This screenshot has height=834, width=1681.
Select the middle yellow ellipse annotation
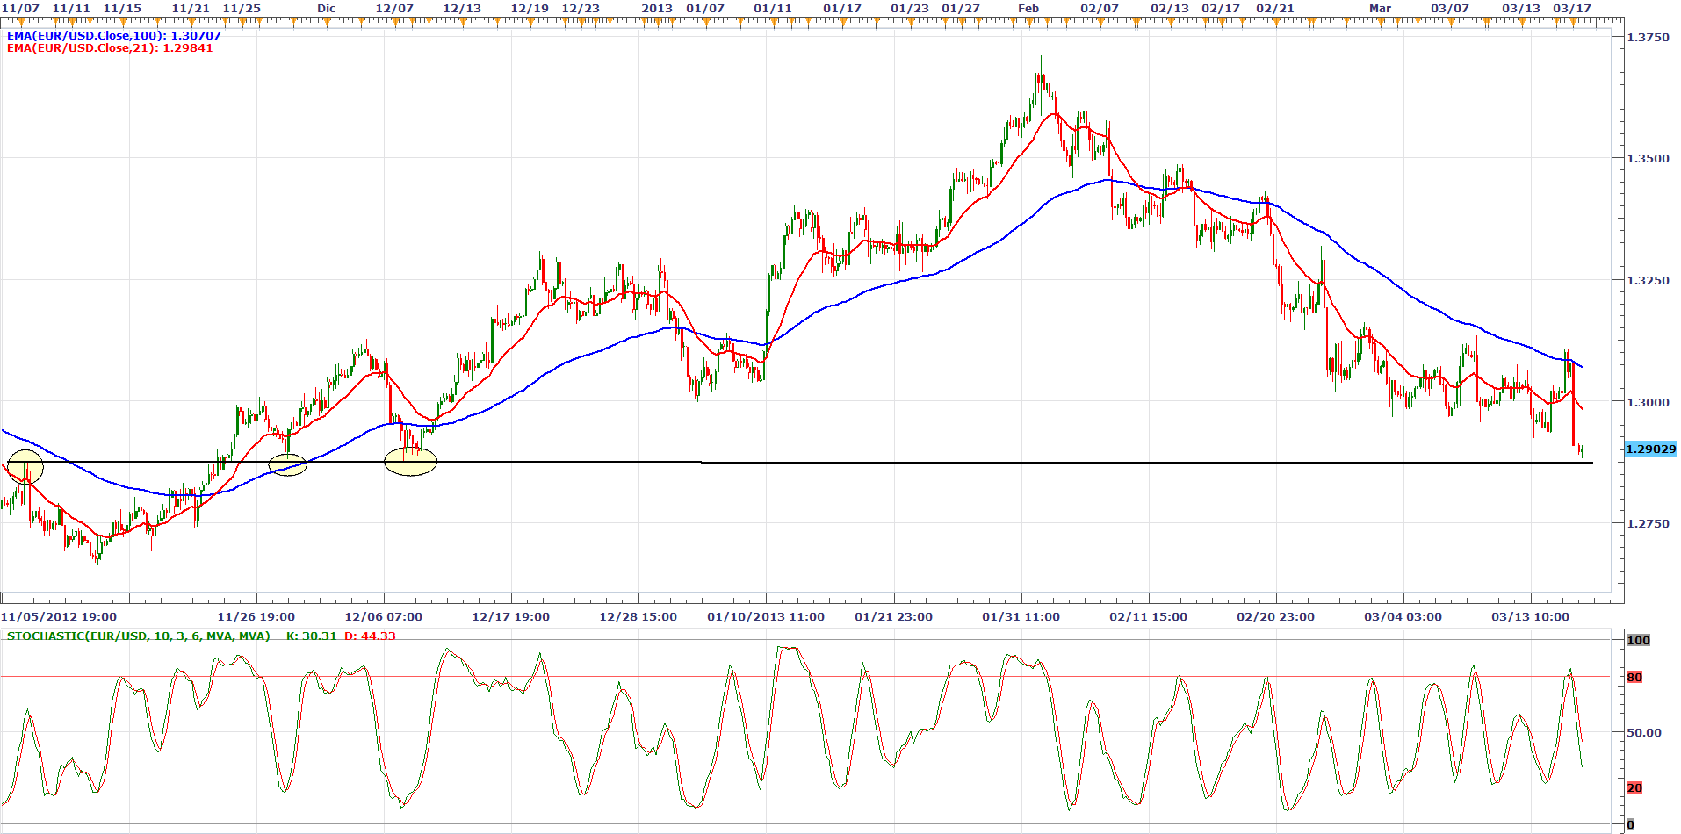(287, 465)
